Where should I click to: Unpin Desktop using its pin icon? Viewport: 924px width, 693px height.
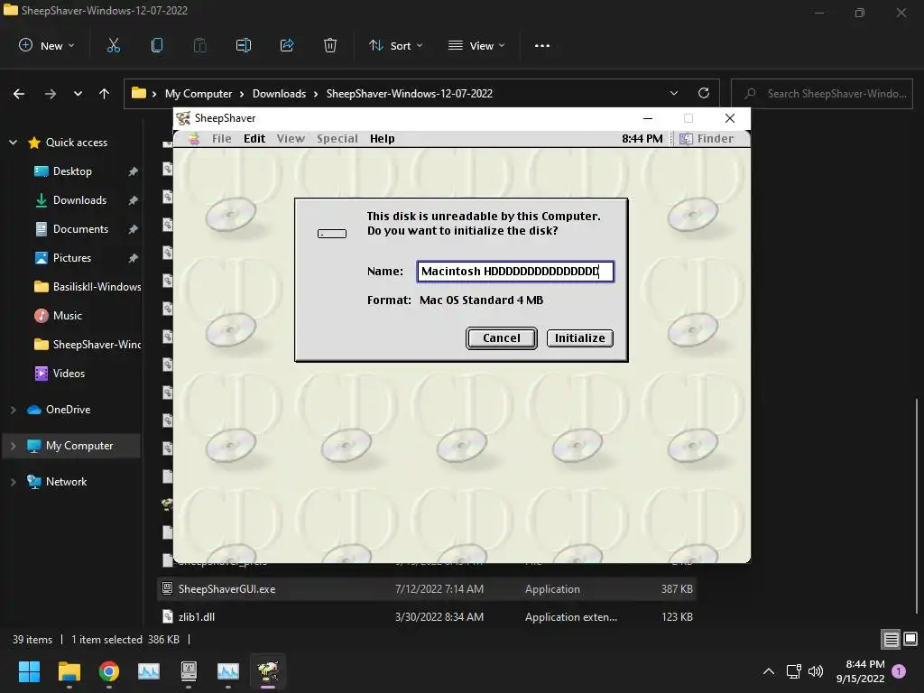point(134,171)
